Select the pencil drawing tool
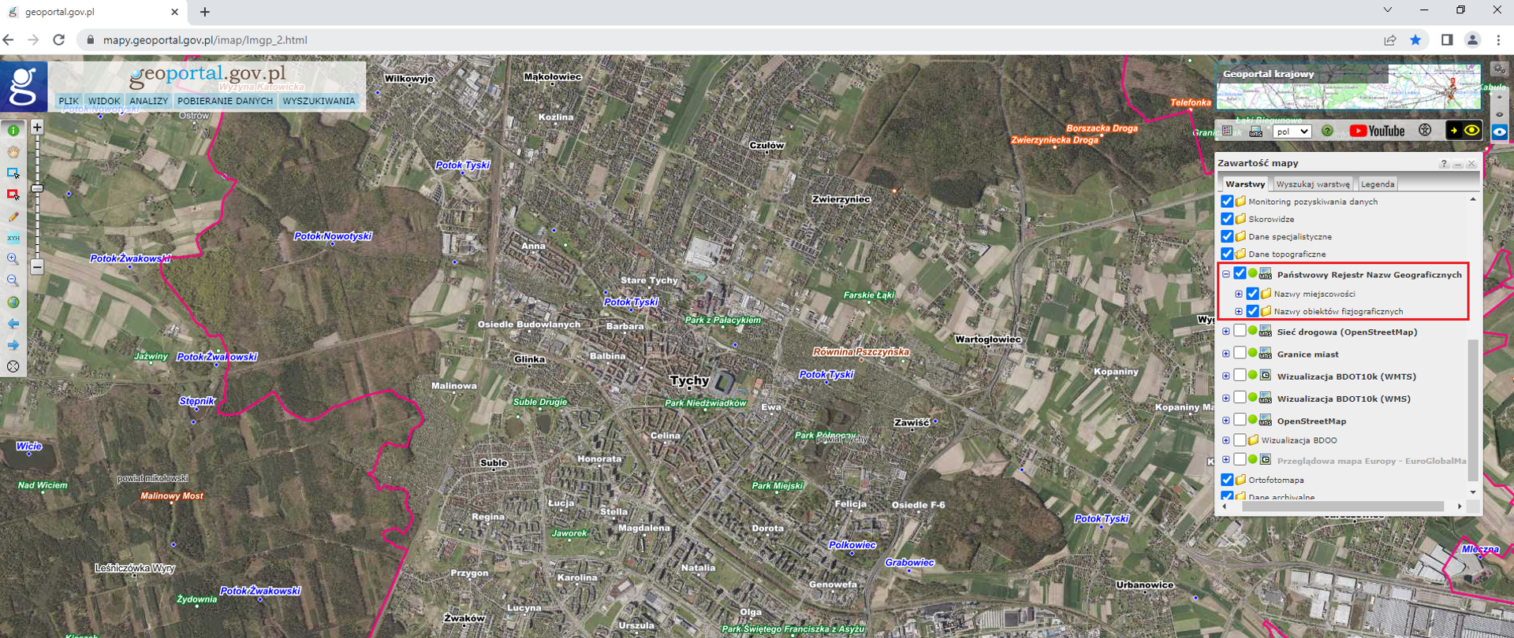 13,217
